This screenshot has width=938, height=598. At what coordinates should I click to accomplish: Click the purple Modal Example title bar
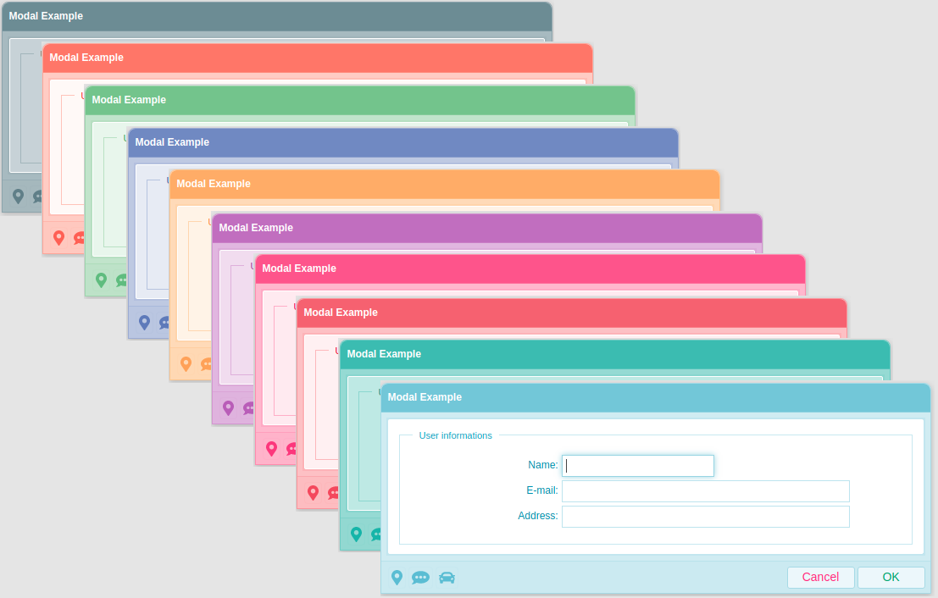coord(487,228)
